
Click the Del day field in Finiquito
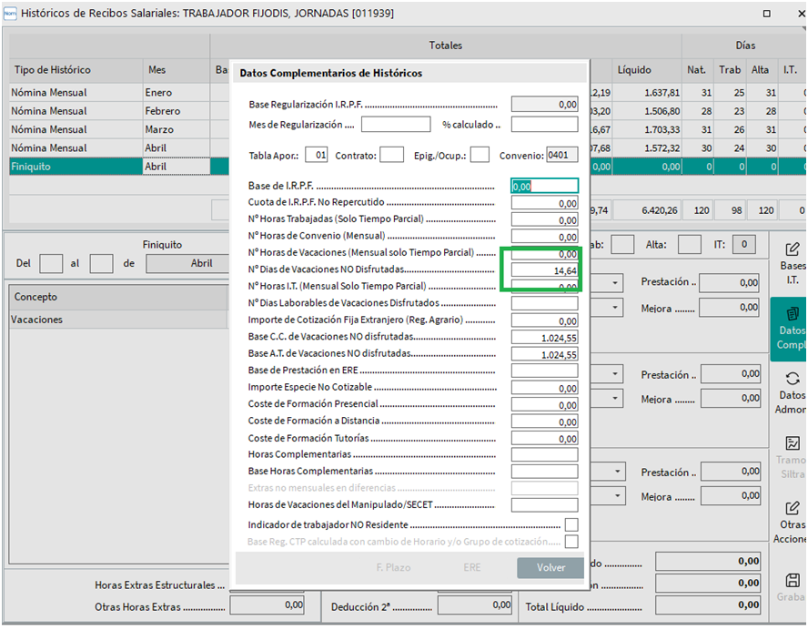pyautogui.click(x=51, y=263)
